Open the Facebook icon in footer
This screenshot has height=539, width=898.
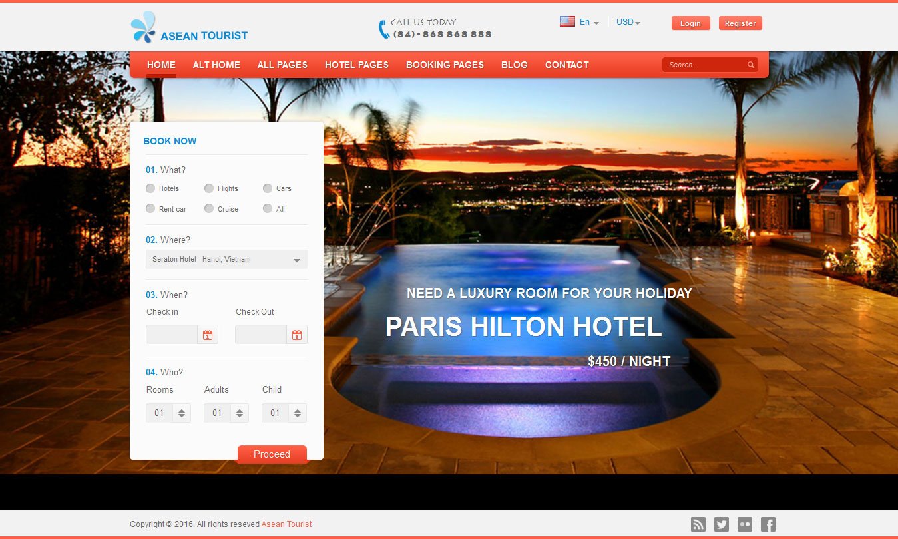coord(768,524)
